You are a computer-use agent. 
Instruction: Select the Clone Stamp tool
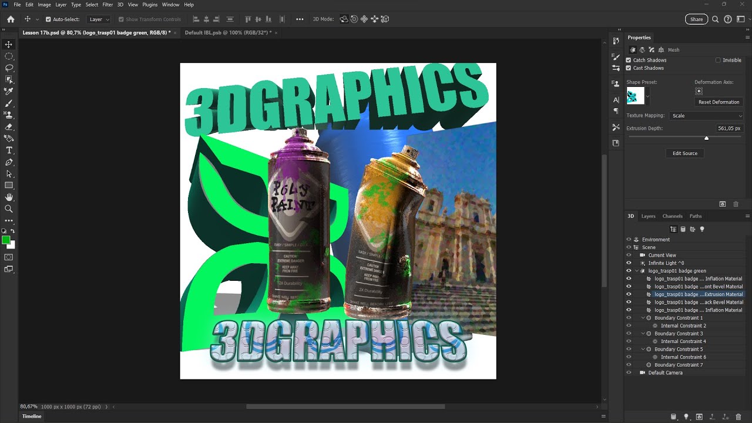(9, 115)
